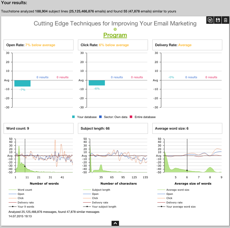Screen dimensions: 230x228
Task: Click the blue 0 results label in Open Rate chart
Action: pos(42,77)
